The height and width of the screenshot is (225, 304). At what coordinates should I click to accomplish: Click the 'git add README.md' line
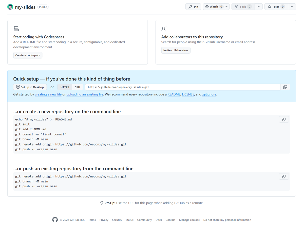coord(31,129)
